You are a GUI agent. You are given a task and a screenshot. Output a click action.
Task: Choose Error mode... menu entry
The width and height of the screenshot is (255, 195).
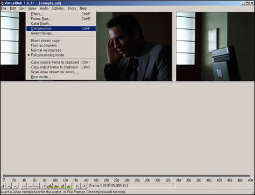(61, 76)
